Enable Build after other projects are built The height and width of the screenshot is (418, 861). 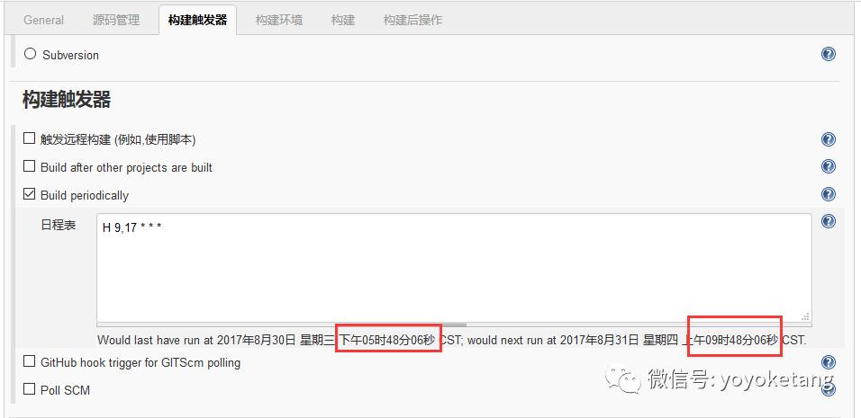[29, 166]
